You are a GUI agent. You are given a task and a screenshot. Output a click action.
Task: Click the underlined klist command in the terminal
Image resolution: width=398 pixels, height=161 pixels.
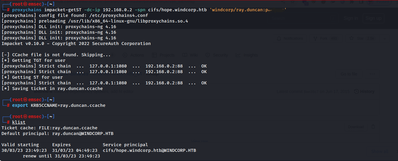[19, 122]
